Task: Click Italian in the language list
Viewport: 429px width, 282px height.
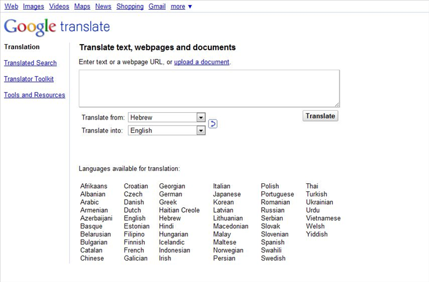Action: [222, 186]
